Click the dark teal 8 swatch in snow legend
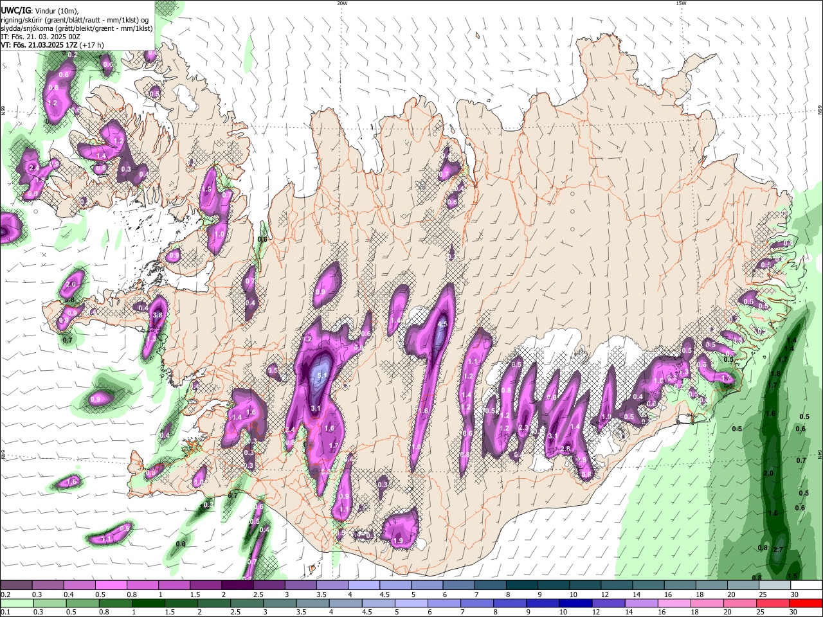 (x=521, y=586)
